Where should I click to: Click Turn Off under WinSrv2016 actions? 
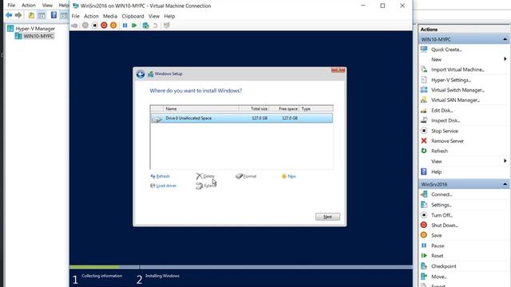click(442, 215)
